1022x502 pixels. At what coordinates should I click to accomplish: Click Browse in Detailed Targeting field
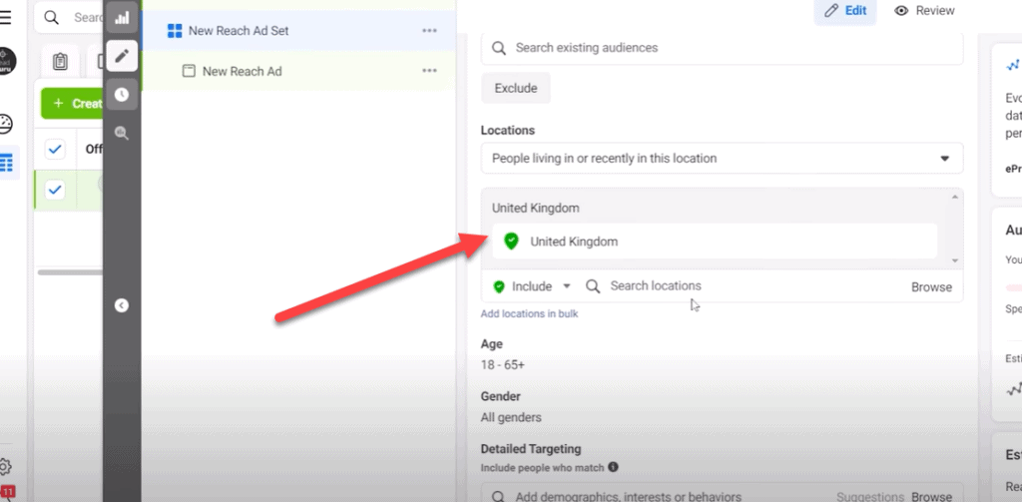click(931, 497)
